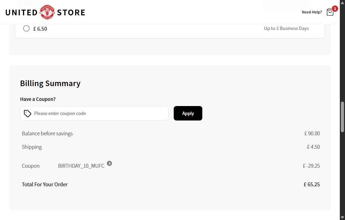Screen dimensions: 345x220
Task: Click the BIRTHDAY_10_MUFC coupon code text
Action: [x=81, y=166]
